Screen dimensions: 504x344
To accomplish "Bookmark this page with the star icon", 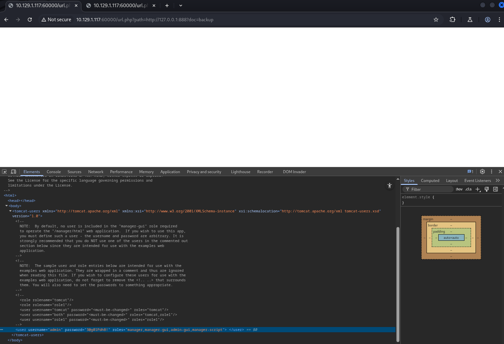I will point(436,20).
